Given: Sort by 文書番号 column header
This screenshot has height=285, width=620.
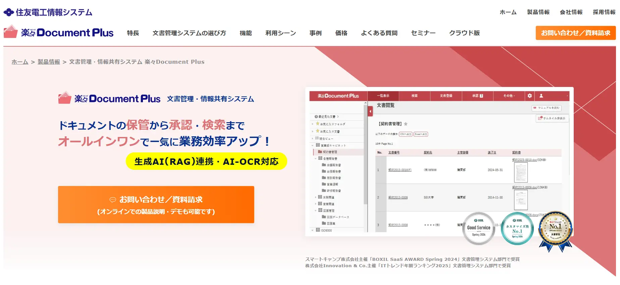Looking at the screenshot, I should point(394,152).
